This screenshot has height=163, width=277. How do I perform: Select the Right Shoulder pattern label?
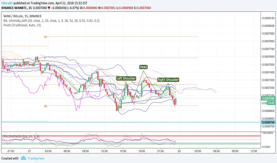click(x=168, y=80)
